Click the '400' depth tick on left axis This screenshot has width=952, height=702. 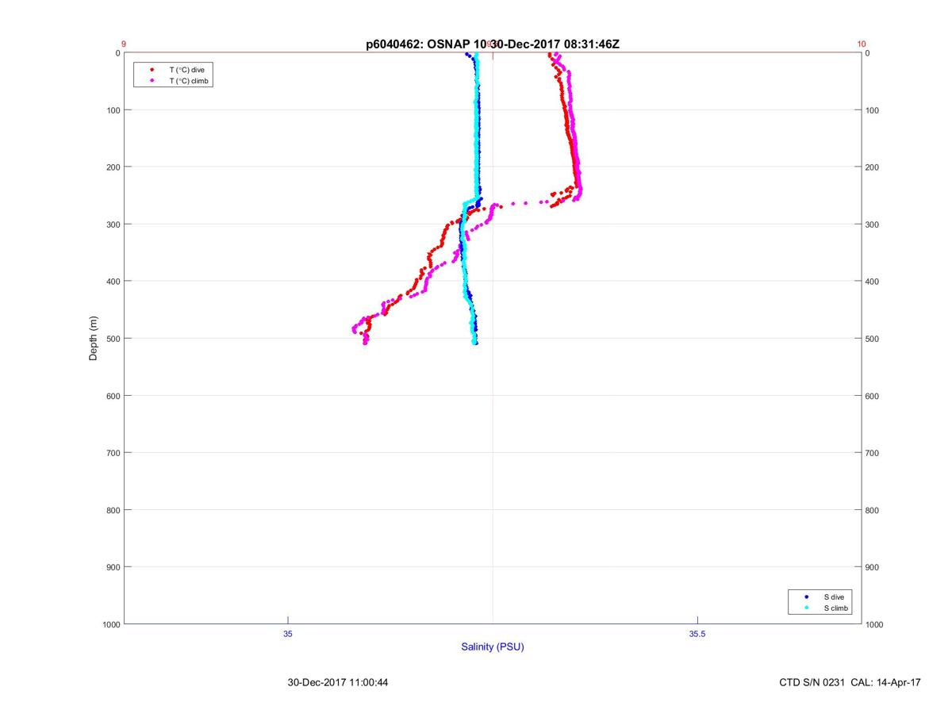coord(113,282)
